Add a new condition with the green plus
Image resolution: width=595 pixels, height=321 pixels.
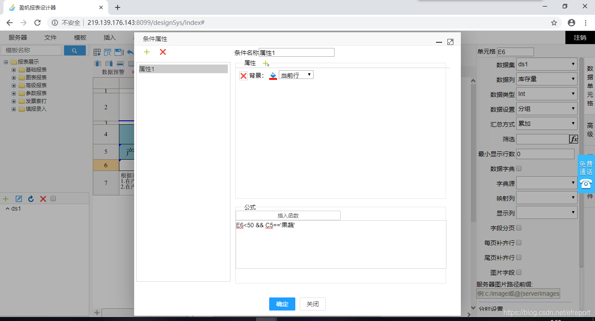(147, 52)
